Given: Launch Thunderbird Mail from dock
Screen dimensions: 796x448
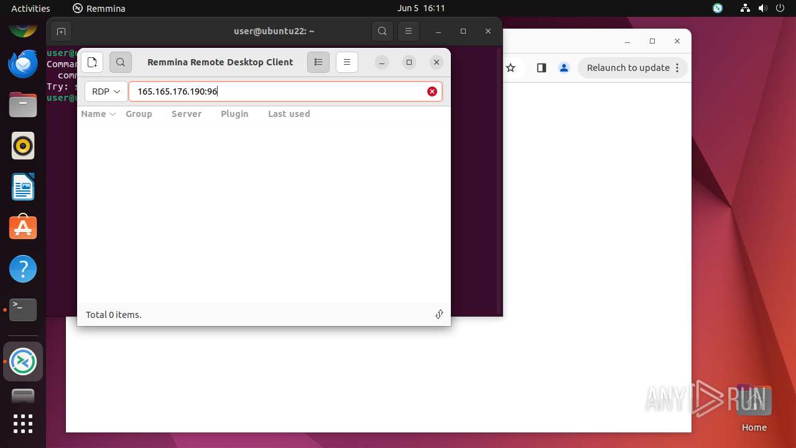Looking at the screenshot, I should (x=23, y=63).
